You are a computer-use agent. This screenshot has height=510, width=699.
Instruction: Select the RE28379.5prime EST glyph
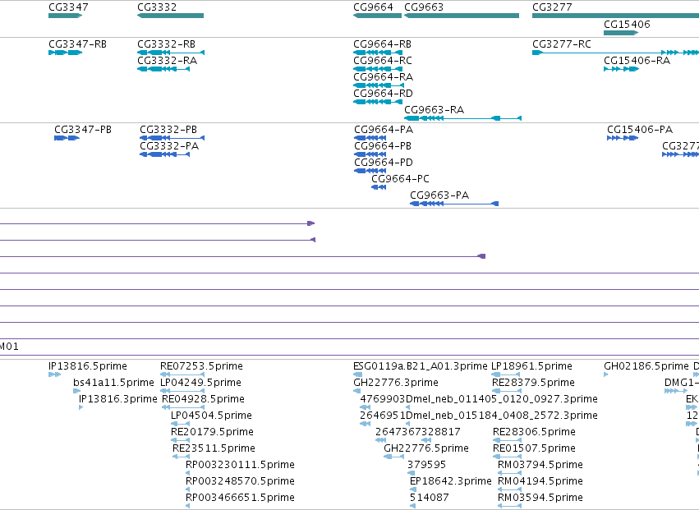507,391
